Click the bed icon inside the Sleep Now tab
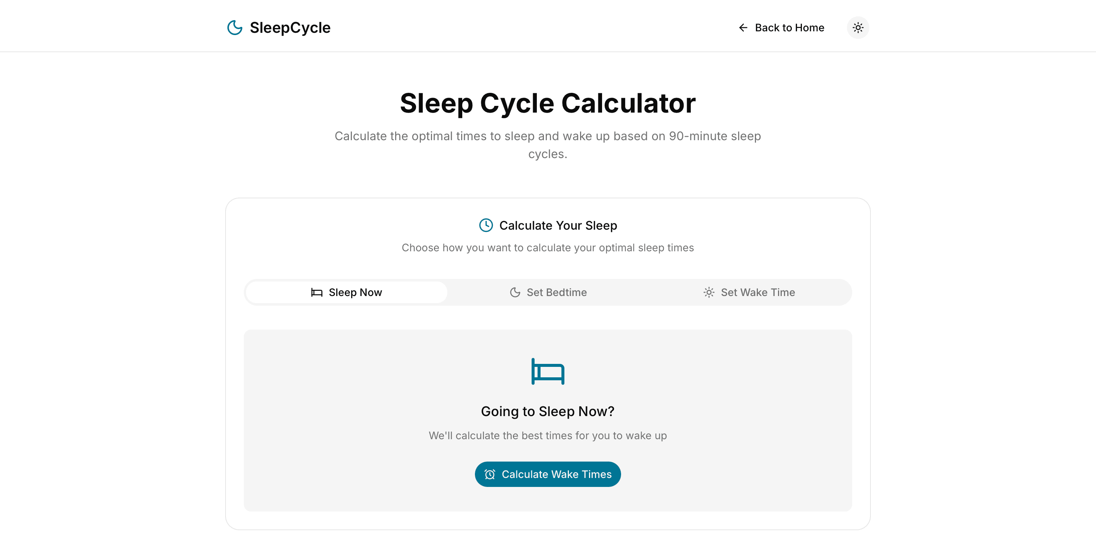This screenshot has width=1096, height=560. coord(316,292)
